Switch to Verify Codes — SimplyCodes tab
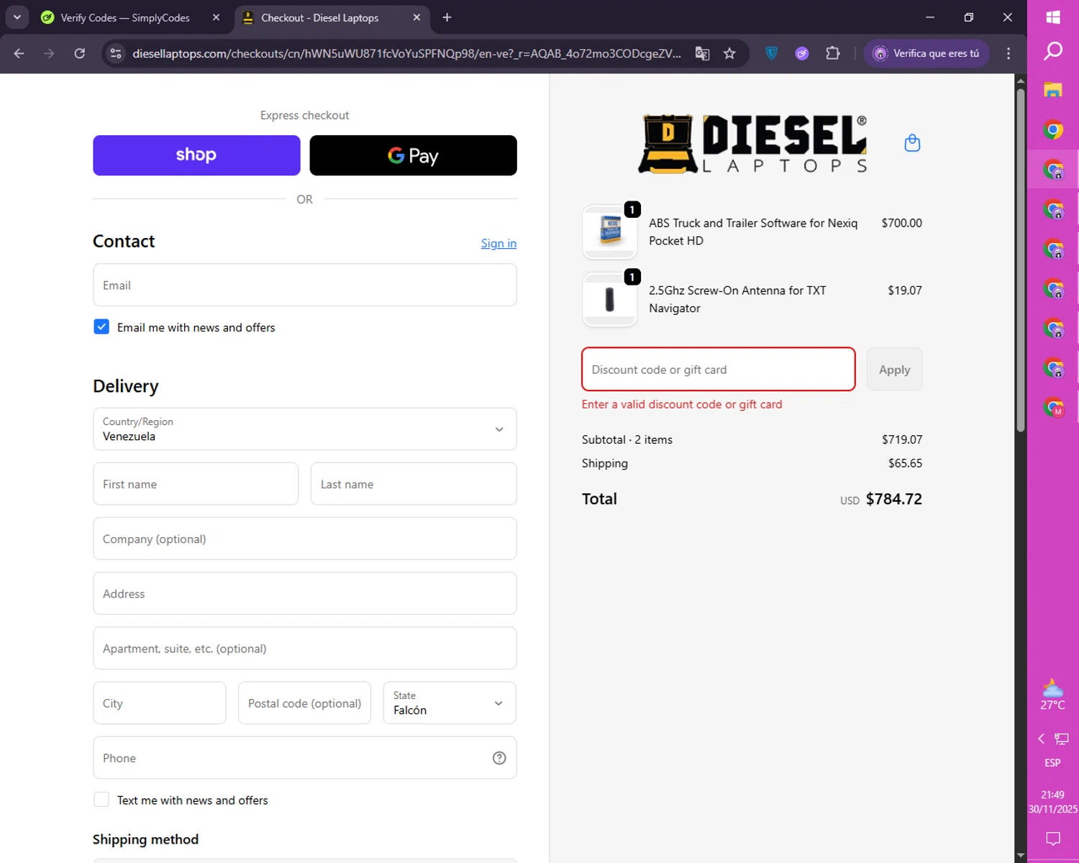Viewport: 1079px width, 863px height. tap(125, 17)
